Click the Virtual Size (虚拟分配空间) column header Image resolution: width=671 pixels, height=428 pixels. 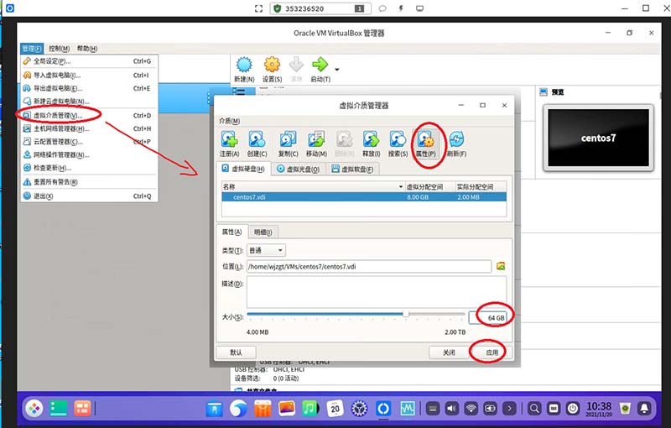(x=429, y=186)
